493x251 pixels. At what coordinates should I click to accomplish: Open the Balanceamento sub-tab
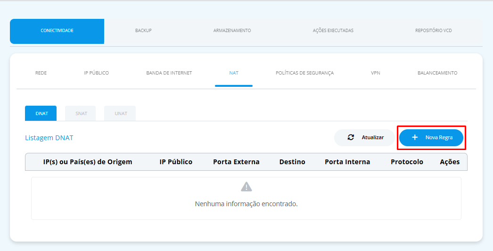(x=437, y=73)
